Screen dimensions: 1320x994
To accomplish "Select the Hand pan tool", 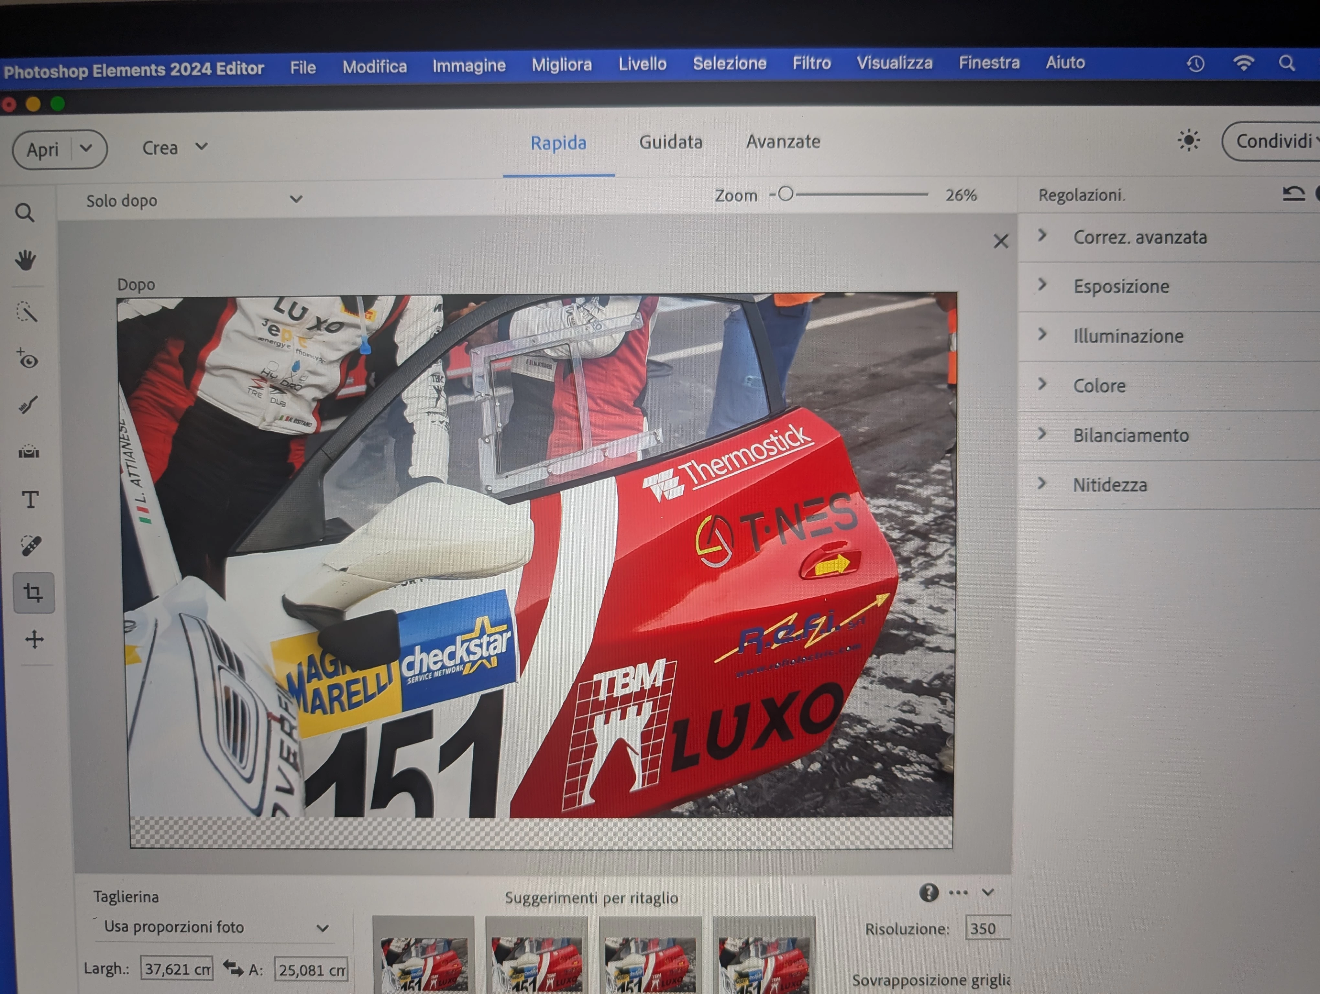I will [x=26, y=260].
